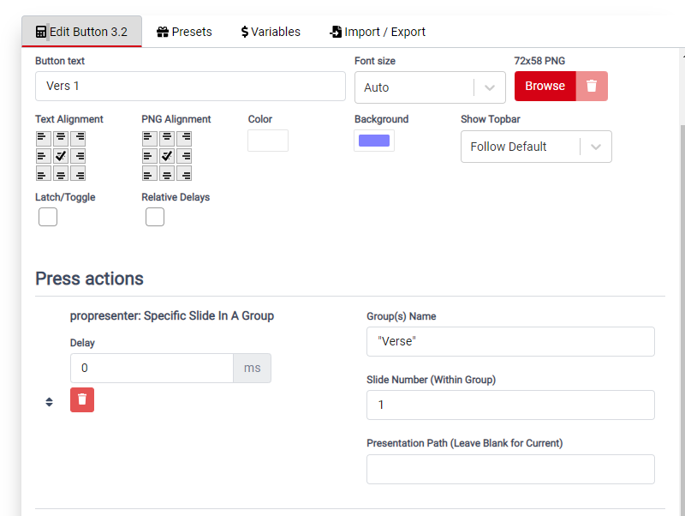Image resolution: width=685 pixels, height=516 pixels.
Task: Click the reorder handle for the press action
Action: (49, 400)
